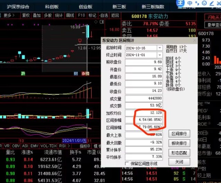This screenshot has height=183, width=221.
Task: Click the 卖五 price 14.57
Action: [x=152, y=30]
